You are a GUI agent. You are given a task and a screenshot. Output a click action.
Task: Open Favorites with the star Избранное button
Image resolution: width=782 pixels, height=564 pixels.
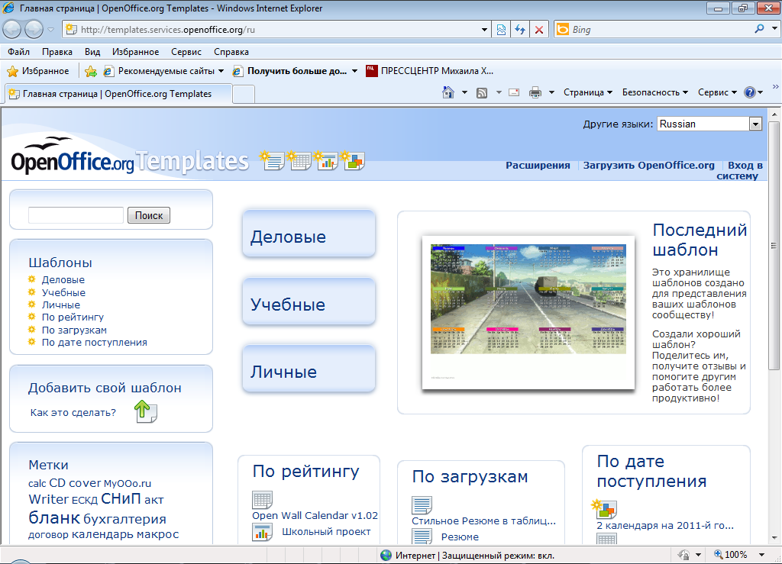tap(38, 71)
